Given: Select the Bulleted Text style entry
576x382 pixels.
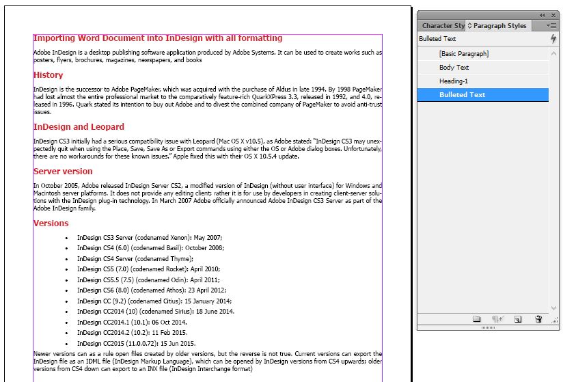Looking at the screenshot, I should 462,95.
